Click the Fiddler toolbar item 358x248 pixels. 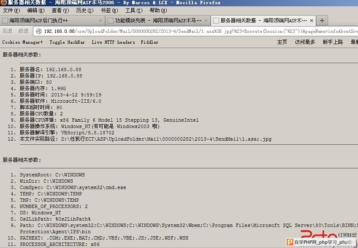[x=149, y=42]
